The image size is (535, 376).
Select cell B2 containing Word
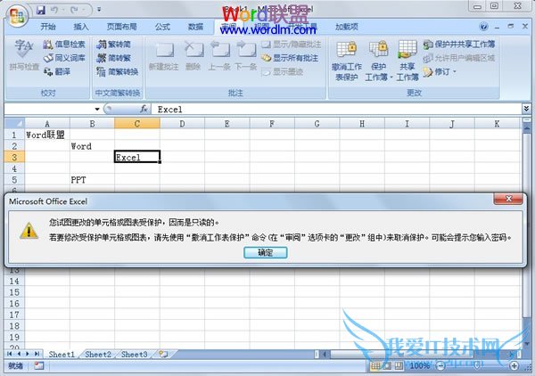coord(92,146)
